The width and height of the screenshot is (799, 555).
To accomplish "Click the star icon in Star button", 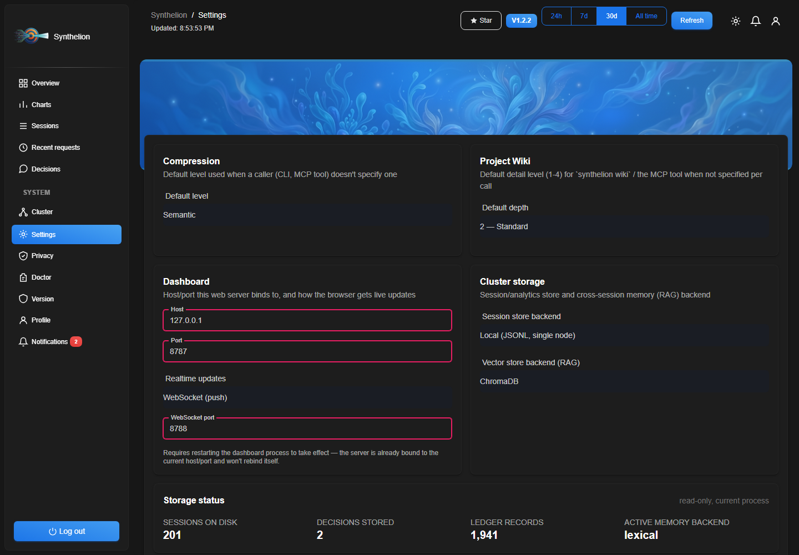I will click(x=474, y=21).
